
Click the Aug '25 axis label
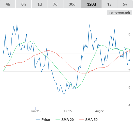coord(100,111)
